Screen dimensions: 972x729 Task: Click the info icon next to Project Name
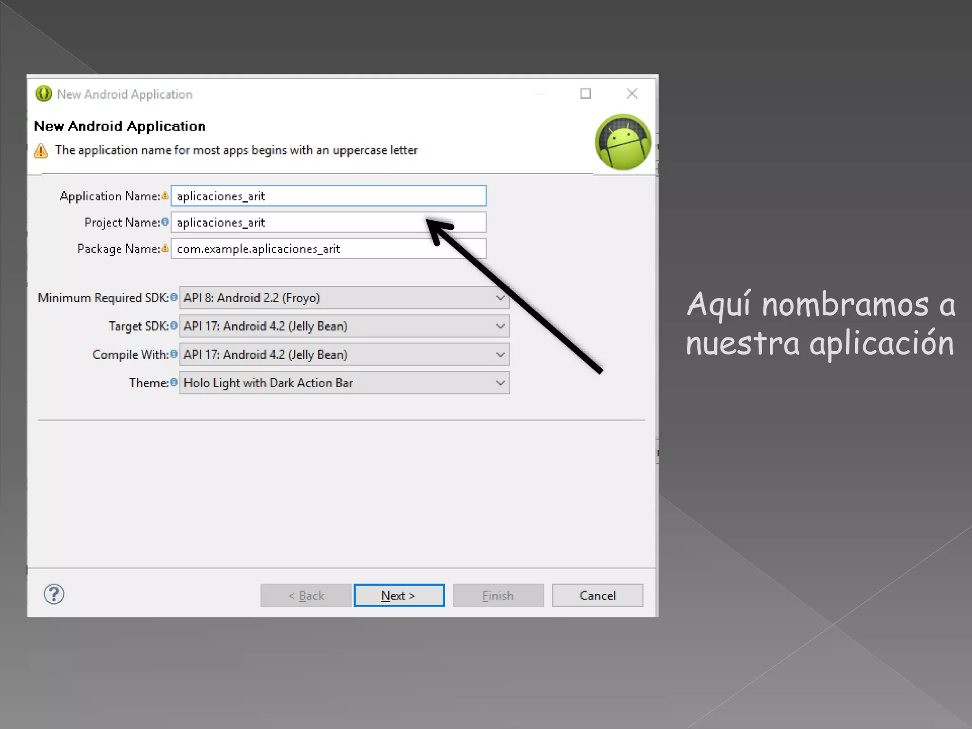[x=165, y=222]
